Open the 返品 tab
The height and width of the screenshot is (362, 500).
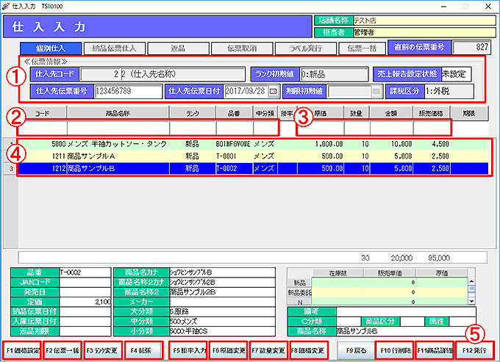pyautogui.click(x=176, y=48)
